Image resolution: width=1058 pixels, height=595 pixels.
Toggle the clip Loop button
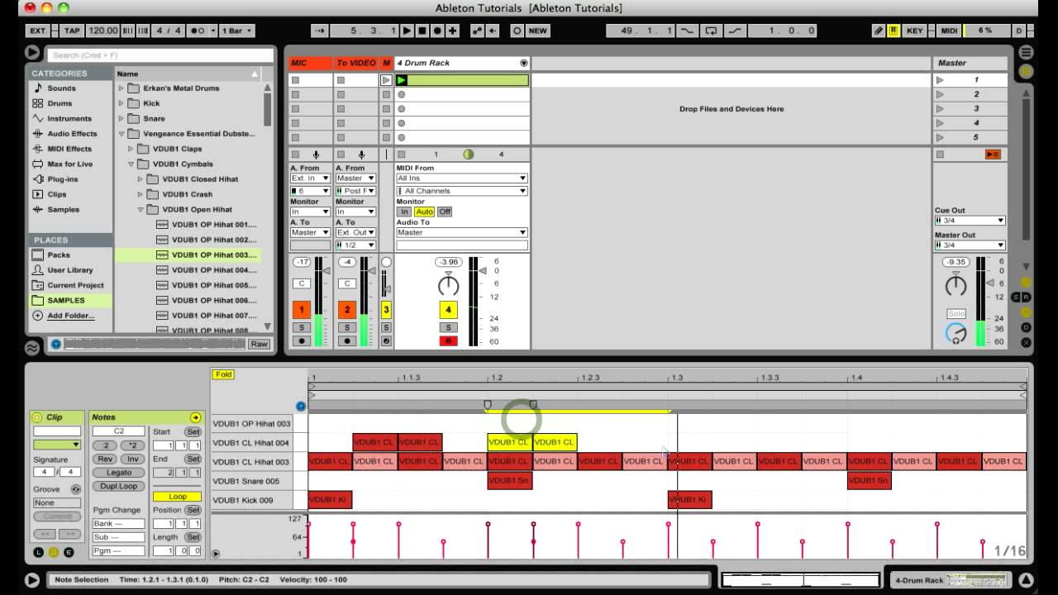click(177, 497)
